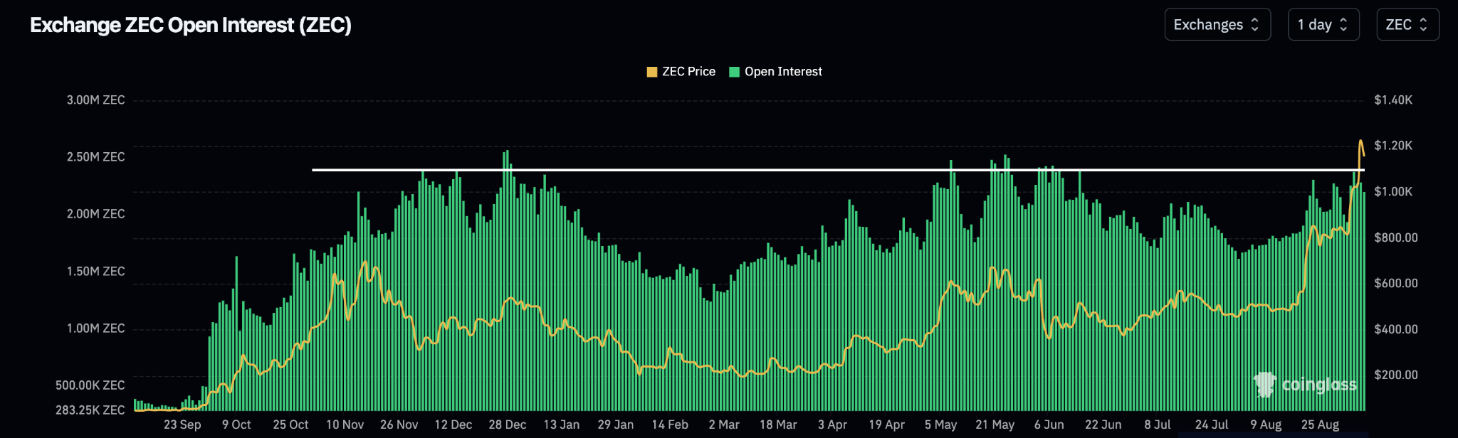The image size is (1458, 438).
Task: Click the 29 Jan date label
Action: pos(615,424)
